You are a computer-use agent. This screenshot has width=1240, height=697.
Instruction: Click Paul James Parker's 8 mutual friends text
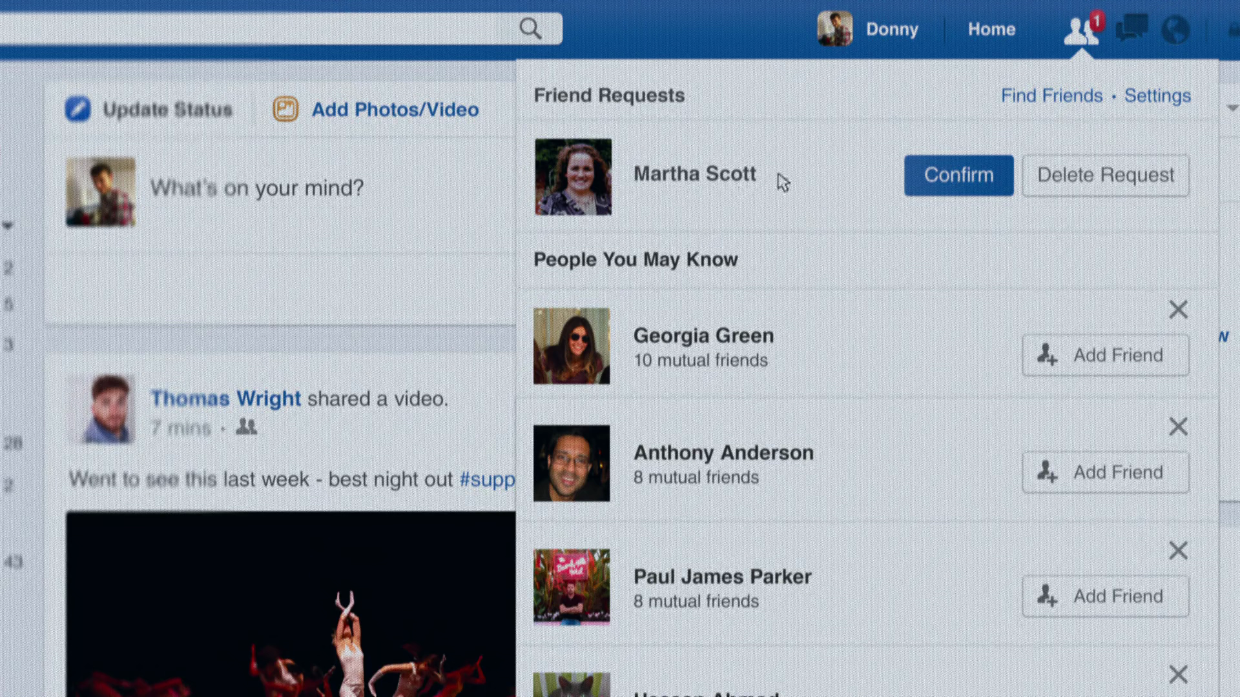[x=696, y=601]
